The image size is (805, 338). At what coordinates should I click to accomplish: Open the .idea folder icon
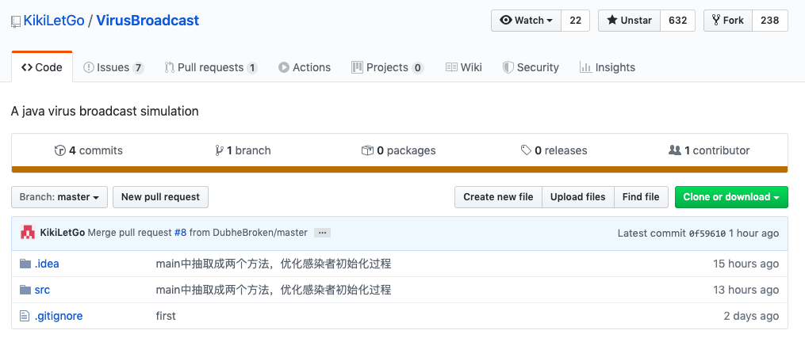[x=25, y=264]
